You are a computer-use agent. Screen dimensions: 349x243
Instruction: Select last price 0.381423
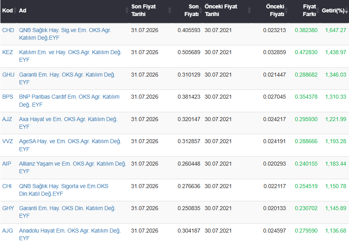[x=189, y=97]
